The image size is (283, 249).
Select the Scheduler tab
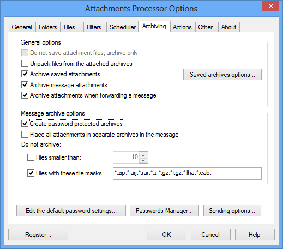[123, 27]
